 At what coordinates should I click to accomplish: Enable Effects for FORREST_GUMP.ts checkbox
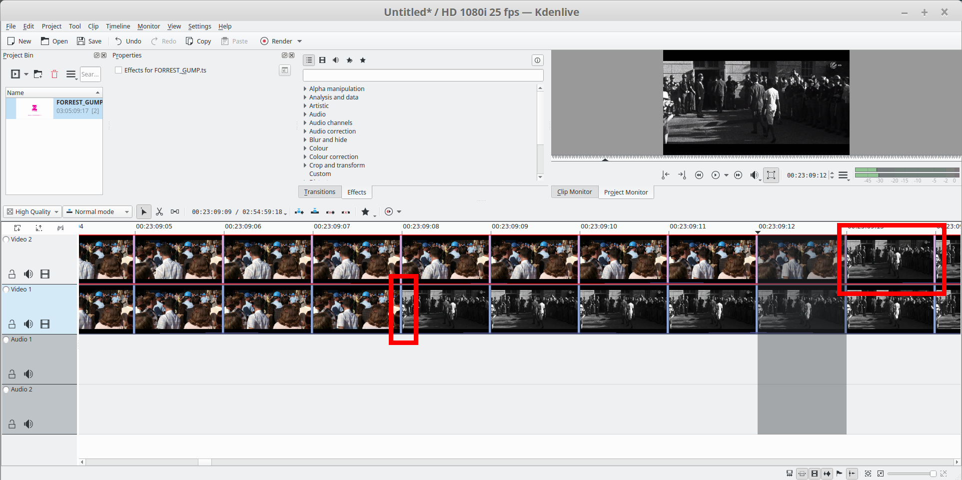tap(118, 70)
